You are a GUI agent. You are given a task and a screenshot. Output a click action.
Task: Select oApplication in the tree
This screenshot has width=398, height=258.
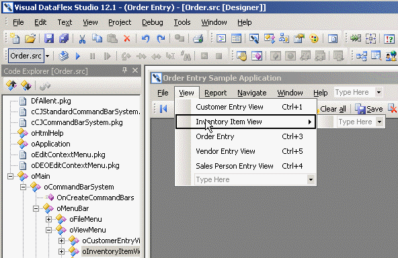(x=50, y=144)
